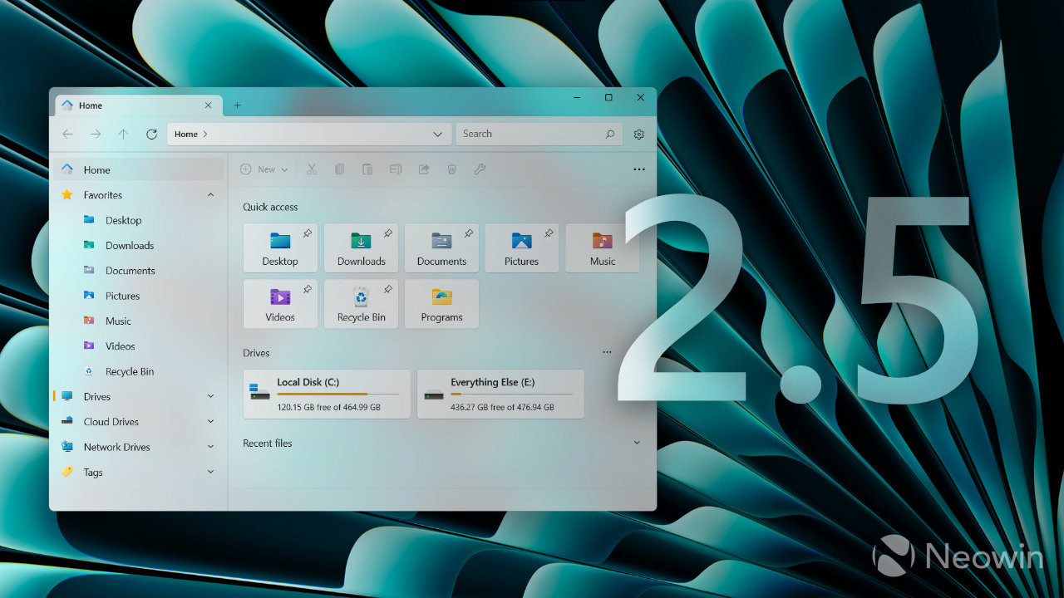Switch to the Home tab
The width and height of the screenshot is (1064, 598).
(x=91, y=105)
